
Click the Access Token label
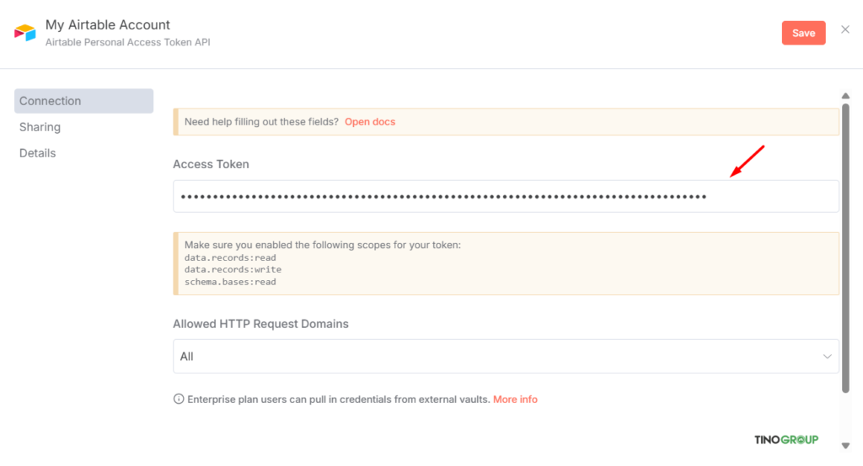tap(211, 164)
